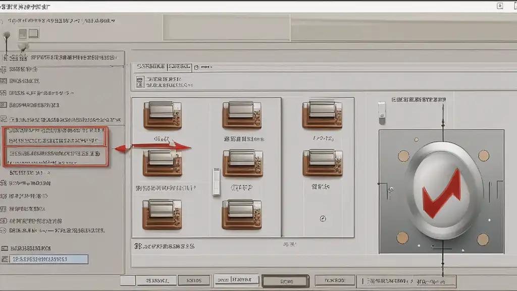Click the row icon just above the blue input field

coord(5,248)
